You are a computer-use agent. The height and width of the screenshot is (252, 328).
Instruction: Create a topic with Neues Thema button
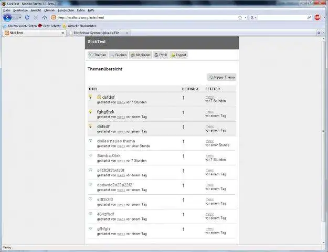pos(222,77)
